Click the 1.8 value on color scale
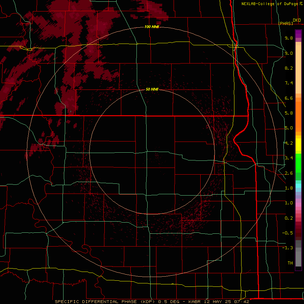 tap(289, 188)
